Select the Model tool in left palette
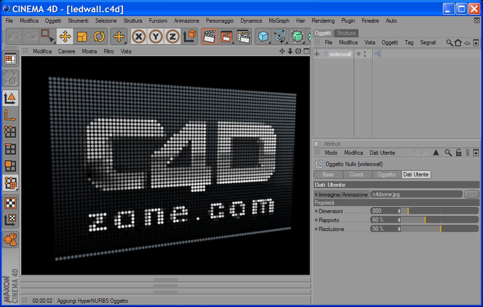This screenshot has height=307, width=483. pyautogui.click(x=10, y=99)
